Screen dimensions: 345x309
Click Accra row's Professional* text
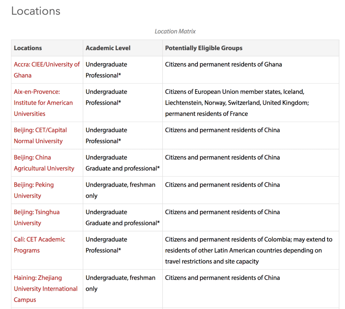pyautogui.click(x=103, y=75)
